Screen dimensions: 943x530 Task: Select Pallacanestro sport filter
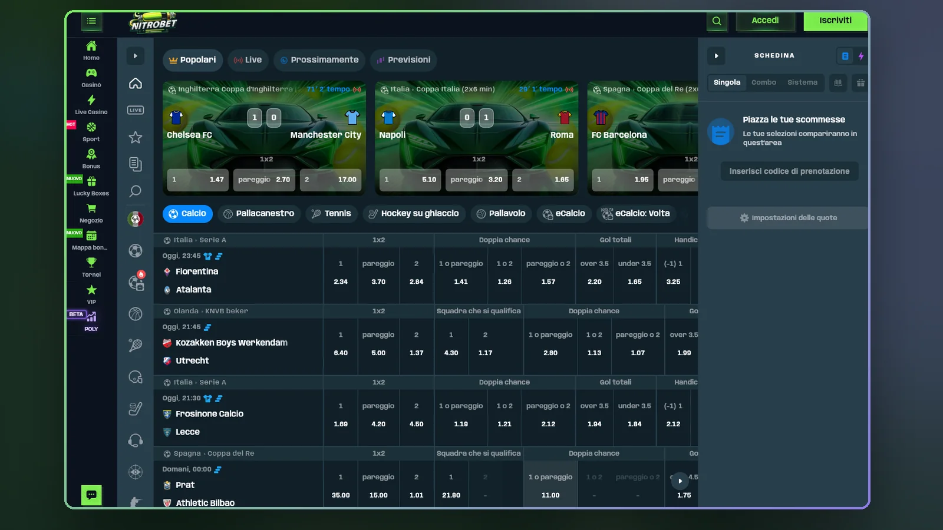click(x=259, y=214)
